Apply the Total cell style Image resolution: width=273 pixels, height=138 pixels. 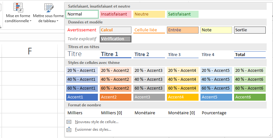pyautogui.click(x=250, y=54)
